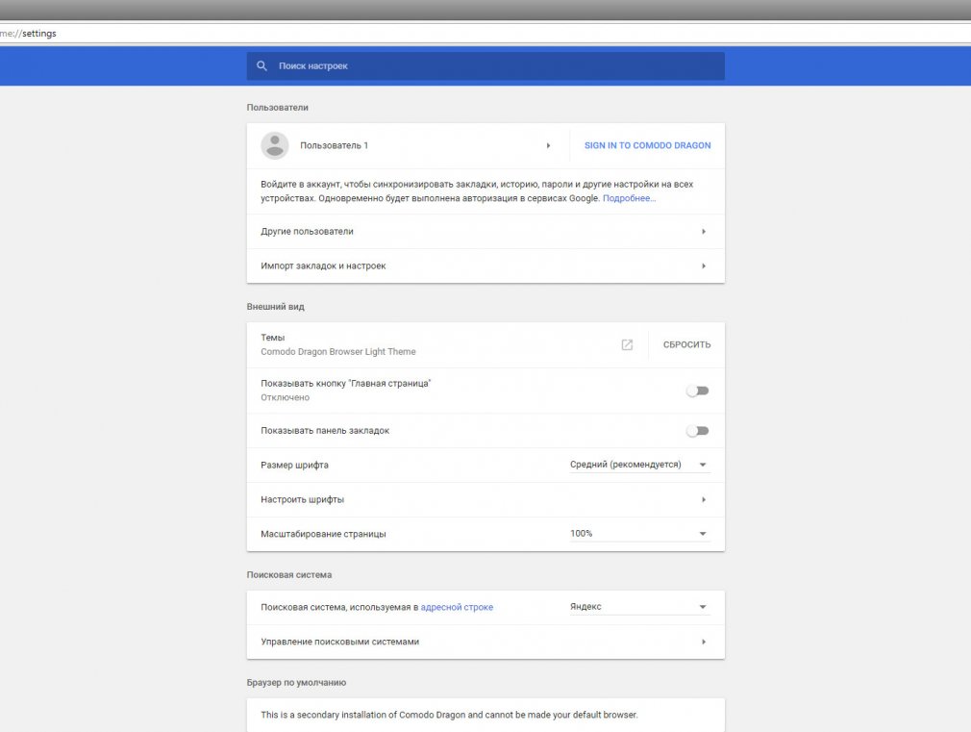Click the 'Темы' row label
This screenshot has width=971, height=732.
coord(272,338)
